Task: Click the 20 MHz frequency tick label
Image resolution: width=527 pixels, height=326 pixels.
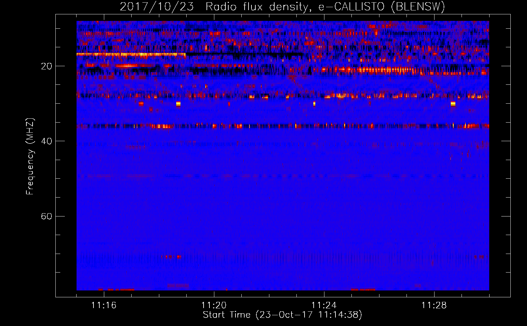Action: pos(47,66)
